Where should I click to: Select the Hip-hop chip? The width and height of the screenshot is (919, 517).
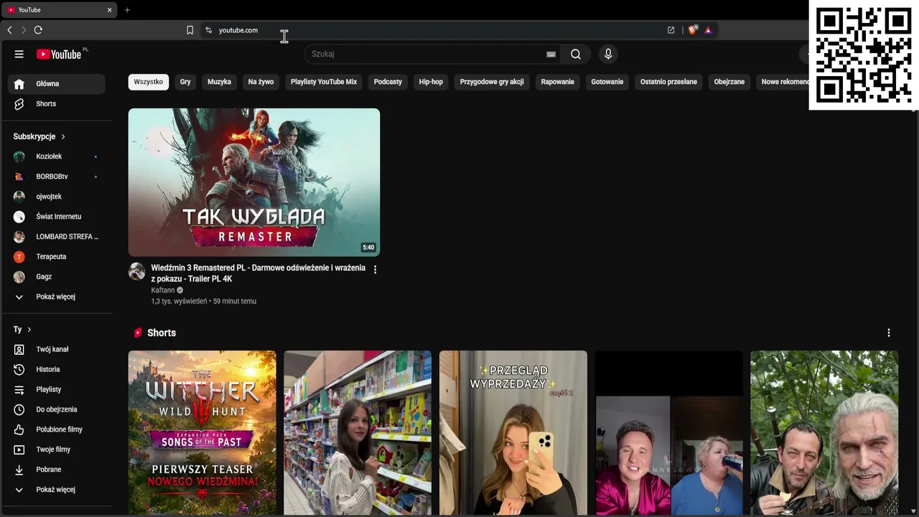(431, 82)
